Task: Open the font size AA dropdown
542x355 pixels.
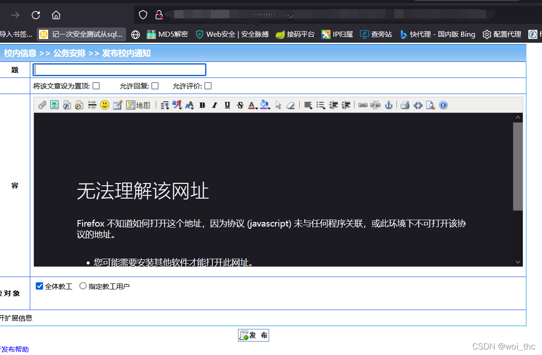Action: (189, 105)
